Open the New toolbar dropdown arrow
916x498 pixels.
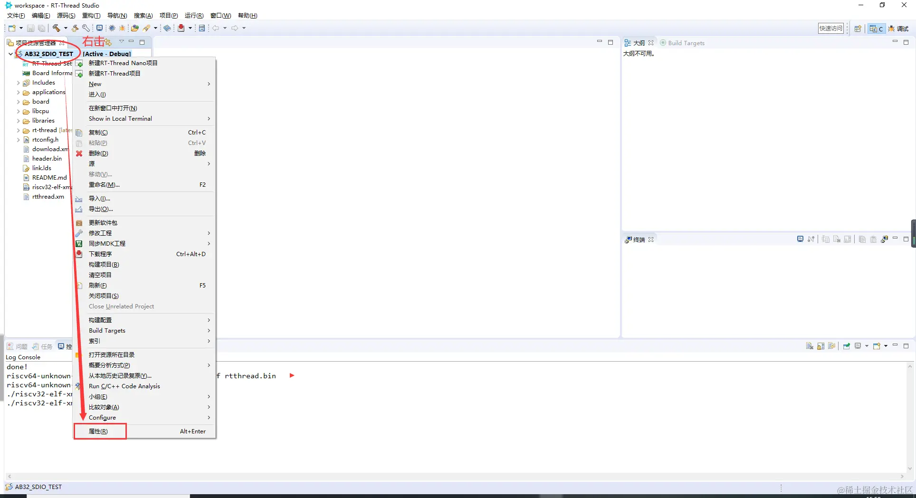pos(21,28)
